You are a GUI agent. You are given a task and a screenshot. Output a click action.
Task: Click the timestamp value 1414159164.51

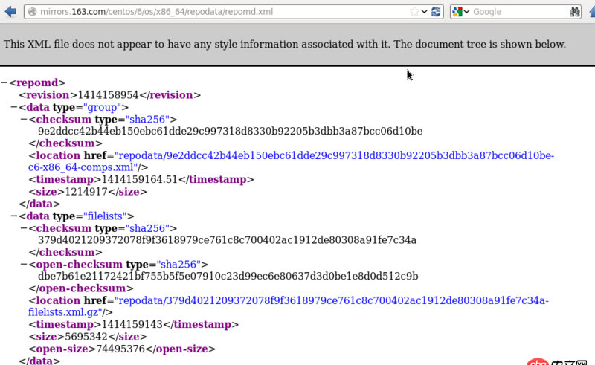click(140, 179)
